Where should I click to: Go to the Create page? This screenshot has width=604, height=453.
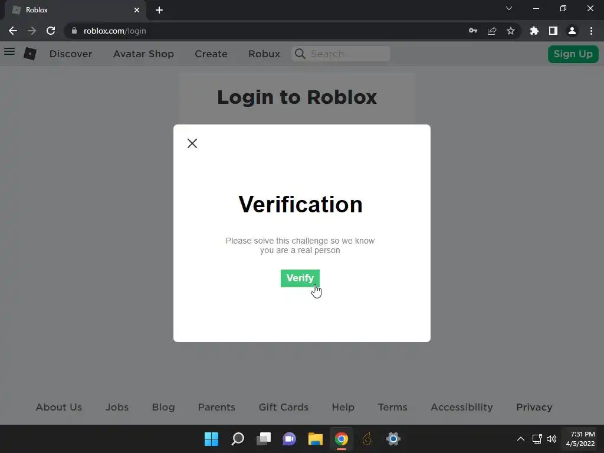coord(211,54)
